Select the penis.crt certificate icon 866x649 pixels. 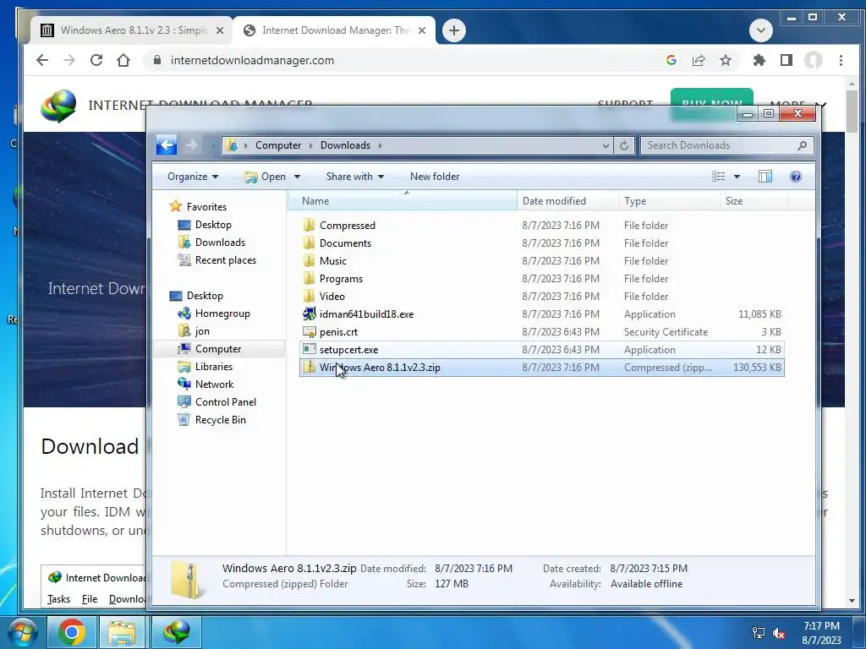coord(310,331)
